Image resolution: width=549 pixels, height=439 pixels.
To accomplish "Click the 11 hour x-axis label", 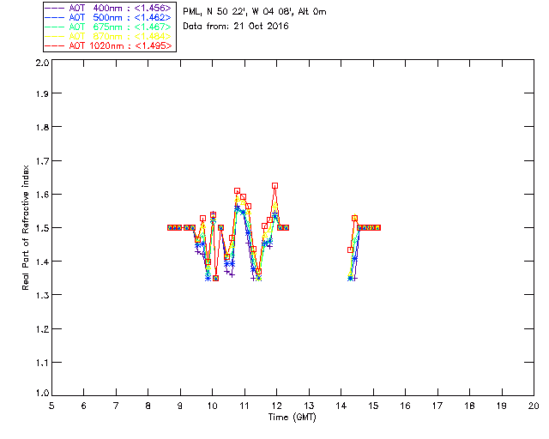I will point(244,406).
